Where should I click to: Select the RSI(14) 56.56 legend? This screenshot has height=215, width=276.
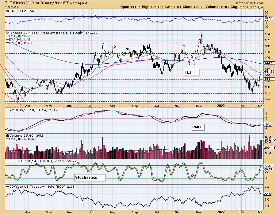(x=21, y=11)
